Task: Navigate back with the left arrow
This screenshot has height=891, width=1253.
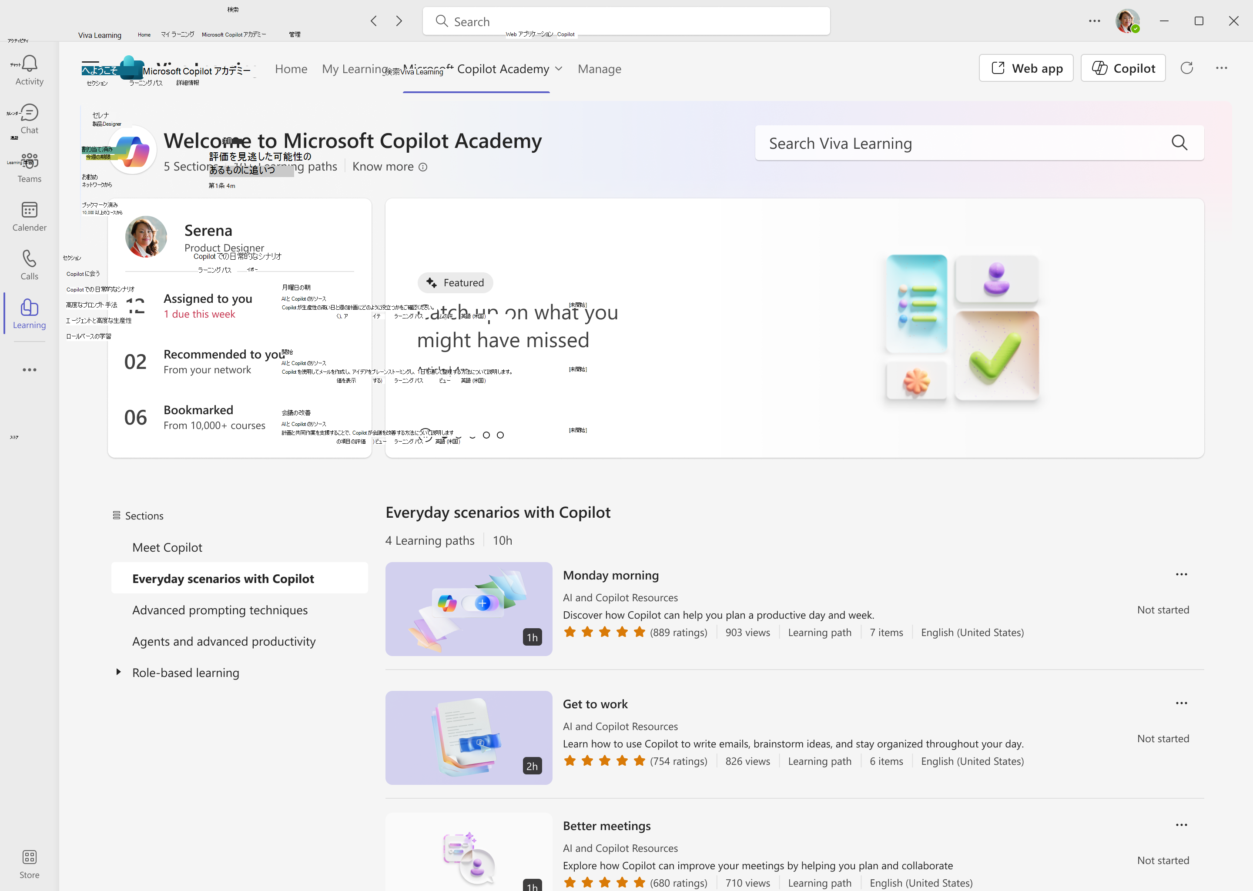Action: (373, 21)
